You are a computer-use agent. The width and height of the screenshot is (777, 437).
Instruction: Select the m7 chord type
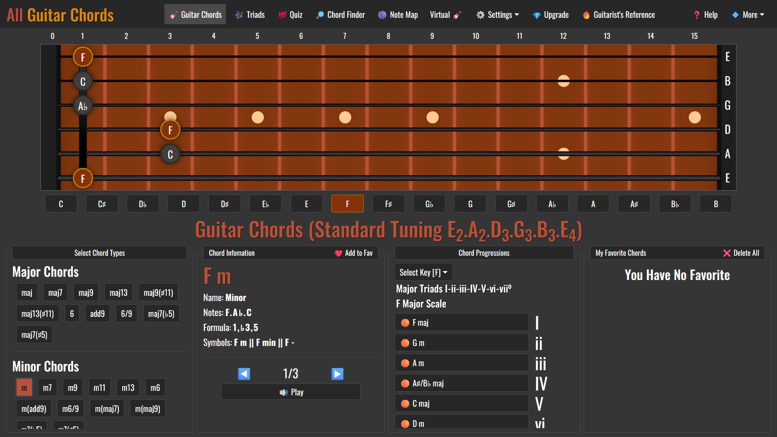click(x=47, y=388)
